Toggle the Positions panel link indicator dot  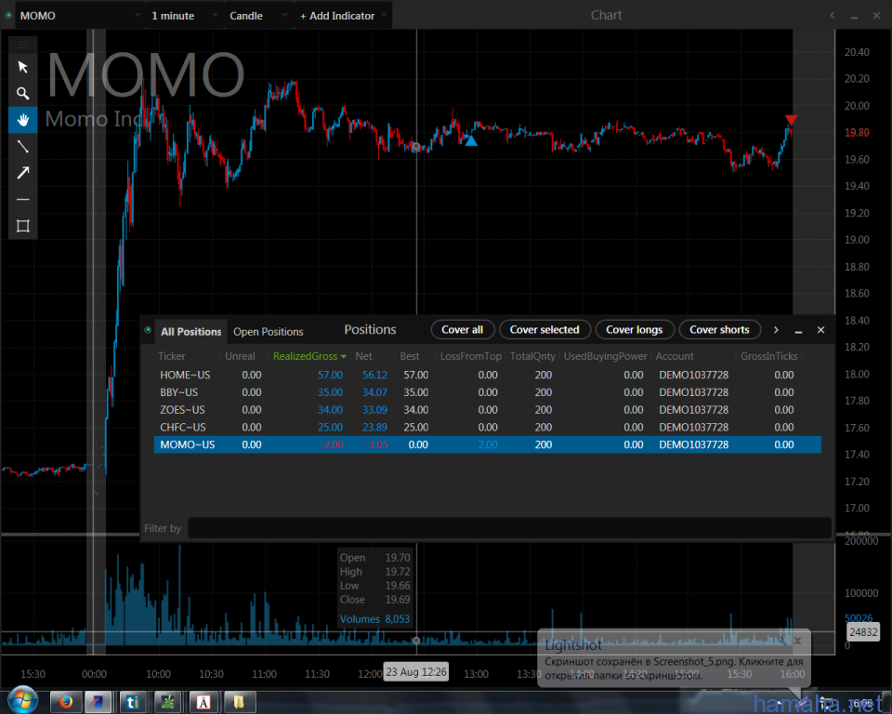pos(148,330)
